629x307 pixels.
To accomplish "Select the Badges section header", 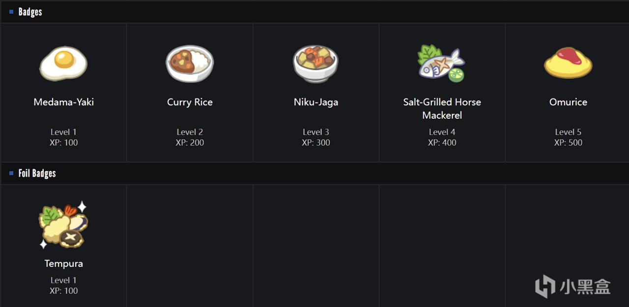I will tap(30, 12).
